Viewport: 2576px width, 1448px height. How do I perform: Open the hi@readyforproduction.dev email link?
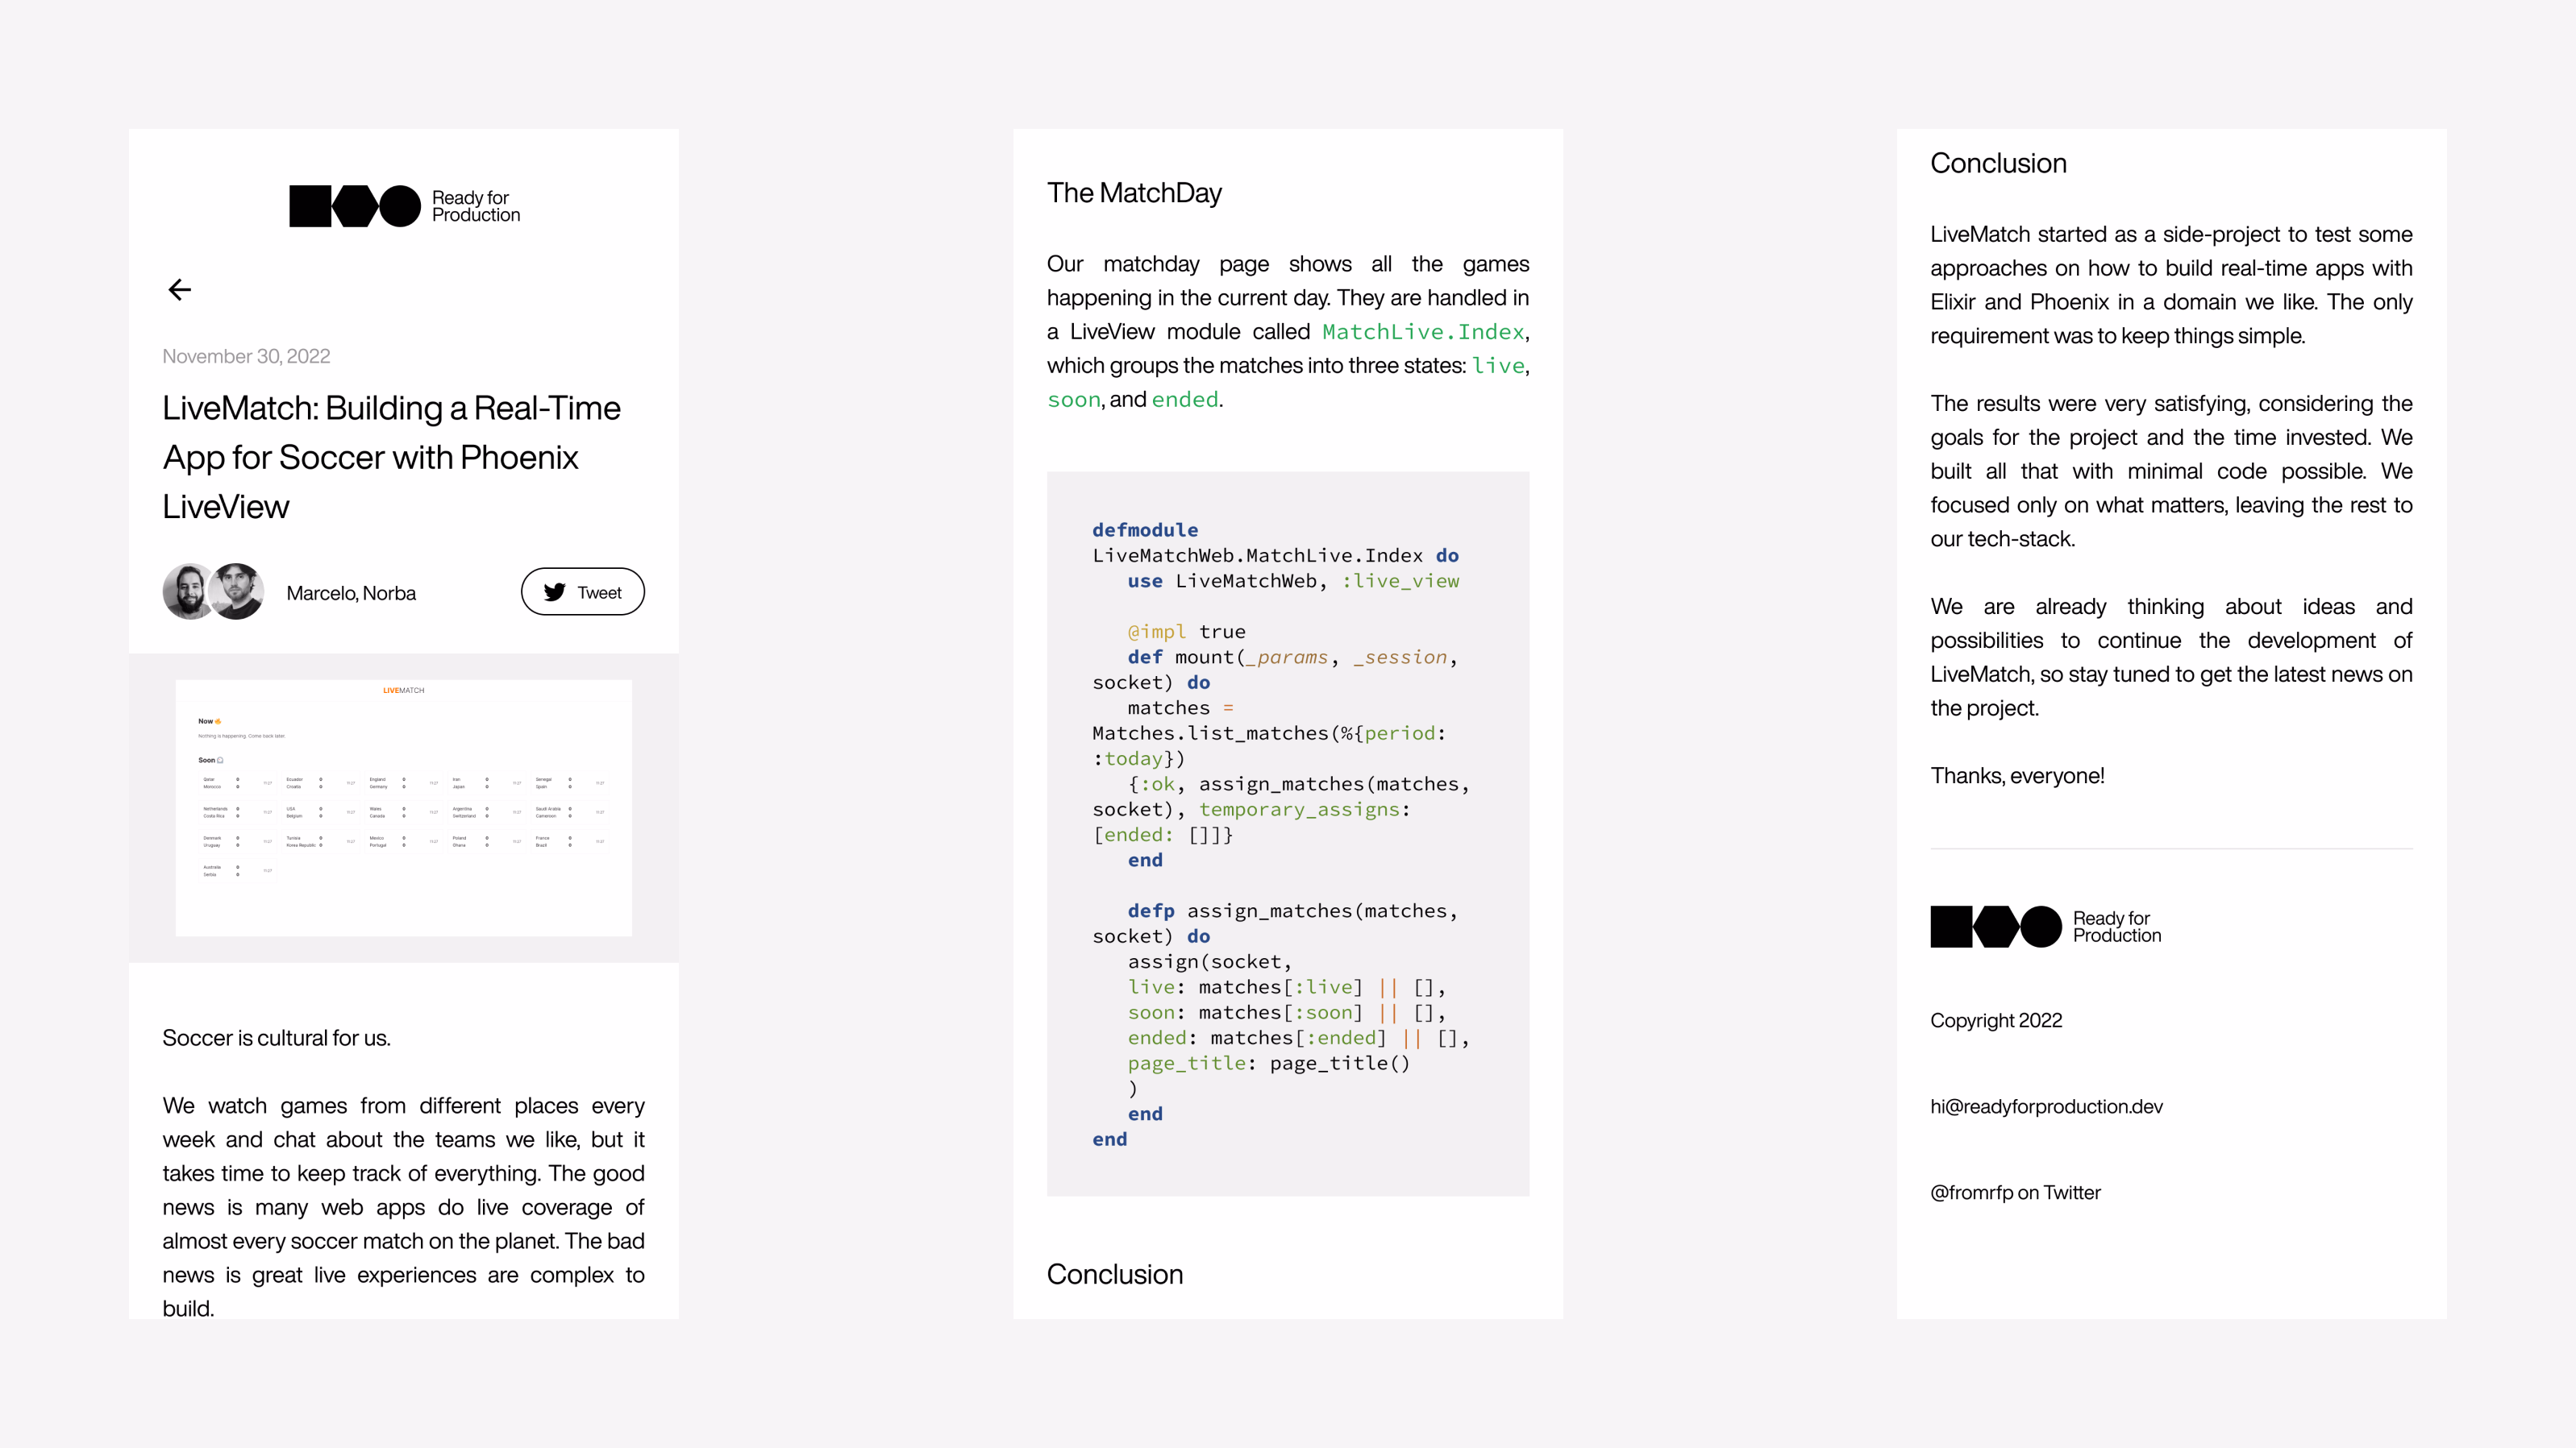[x=2046, y=1106]
